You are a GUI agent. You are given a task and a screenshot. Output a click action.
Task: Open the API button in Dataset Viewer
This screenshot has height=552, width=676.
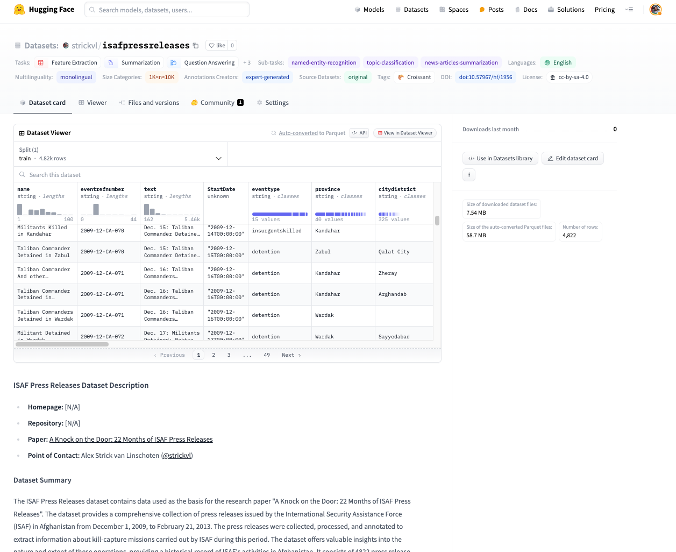tap(359, 133)
